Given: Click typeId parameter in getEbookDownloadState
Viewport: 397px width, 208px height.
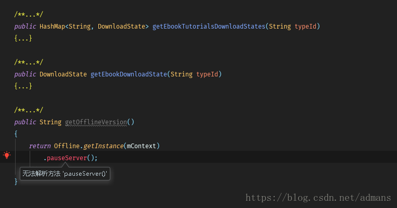Looking at the screenshot, I should coord(207,74).
